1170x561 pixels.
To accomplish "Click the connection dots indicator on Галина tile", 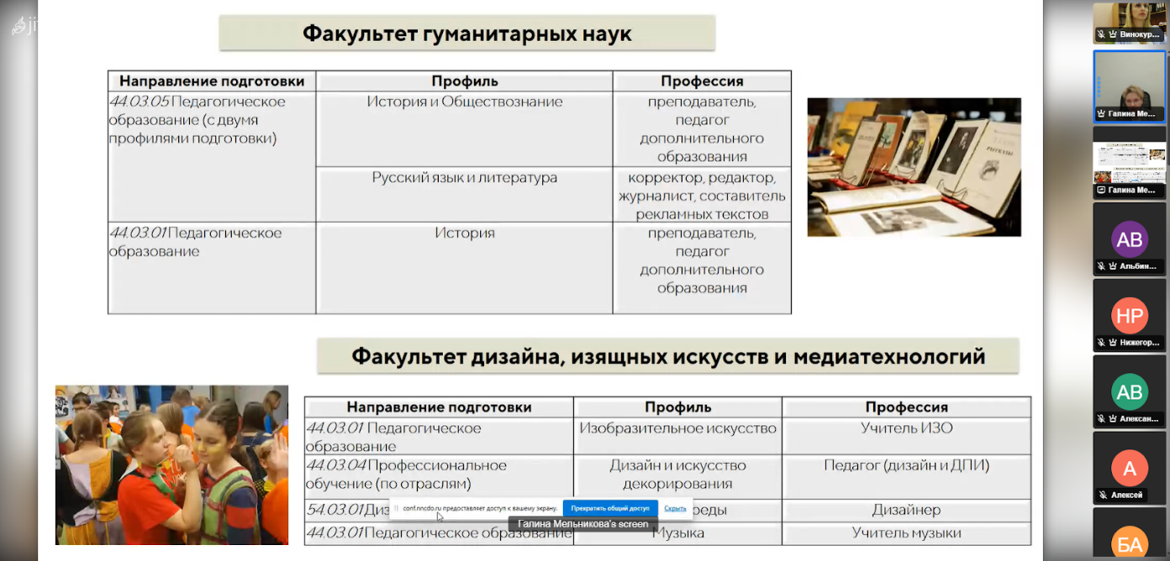I will point(1099,86).
